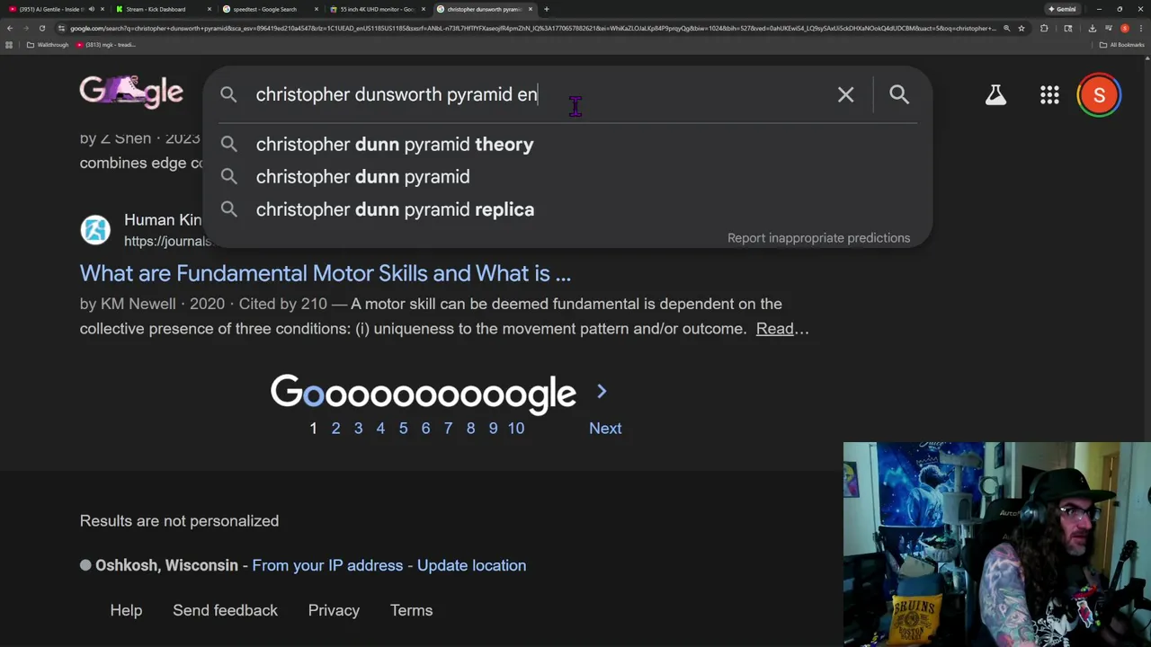The image size is (1151, 647).
Task: Open Chrome downloads icon
Action: coord(1092,28)
